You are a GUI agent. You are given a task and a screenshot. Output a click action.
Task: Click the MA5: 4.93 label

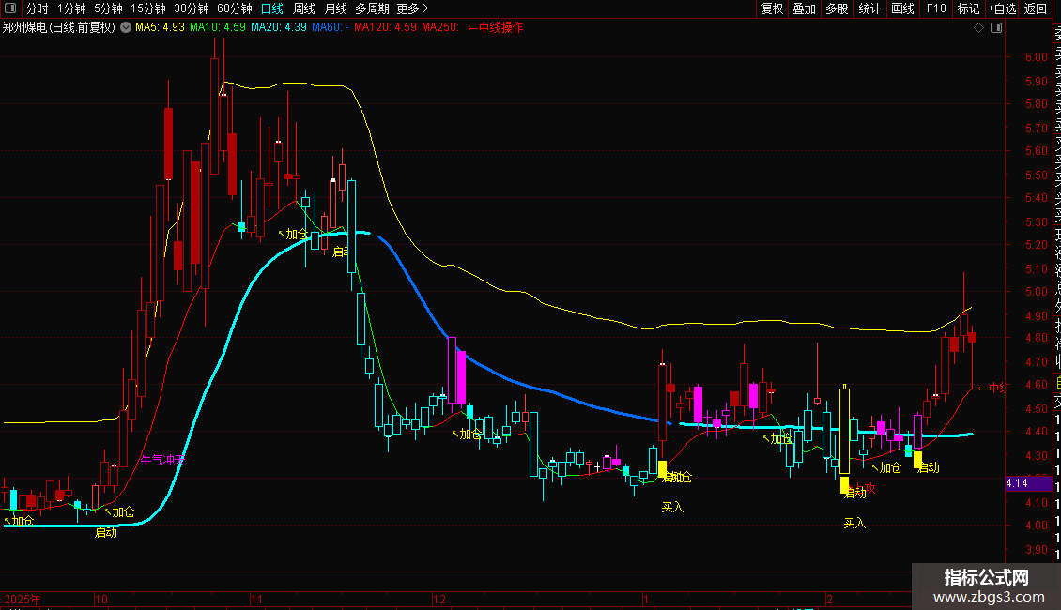[x=160, y=28]
